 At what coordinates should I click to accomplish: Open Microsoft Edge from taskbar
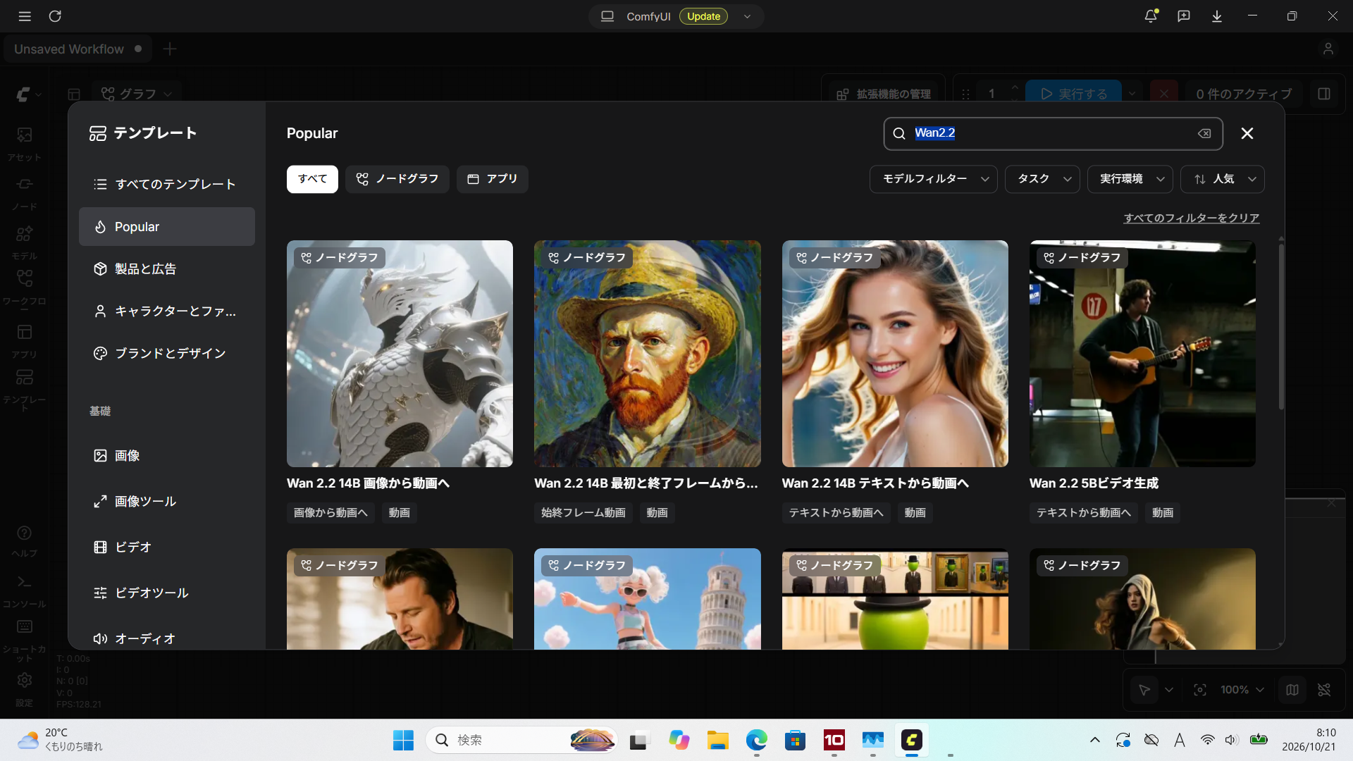coord(756,740)
